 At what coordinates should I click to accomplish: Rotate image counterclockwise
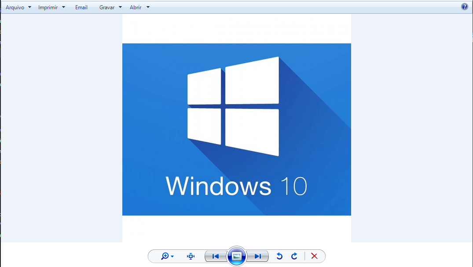pos(279,256)
